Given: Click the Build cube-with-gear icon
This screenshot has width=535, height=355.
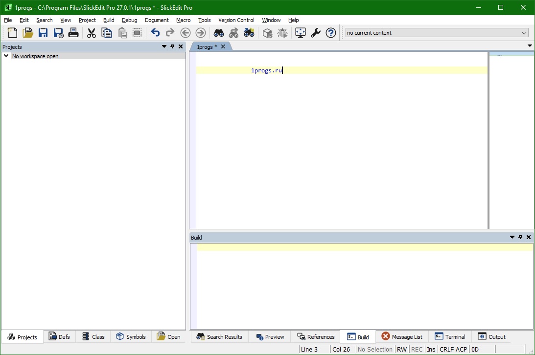Looking at the screenshot, I should click(267, 33).
